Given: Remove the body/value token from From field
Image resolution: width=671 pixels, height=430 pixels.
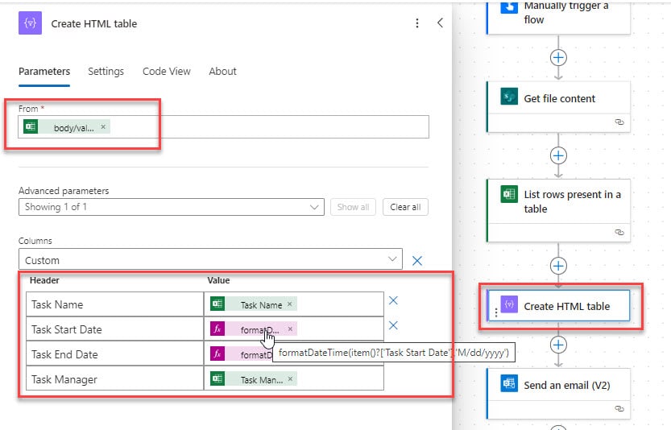Looking at the screenshot, I should (103, 127).
